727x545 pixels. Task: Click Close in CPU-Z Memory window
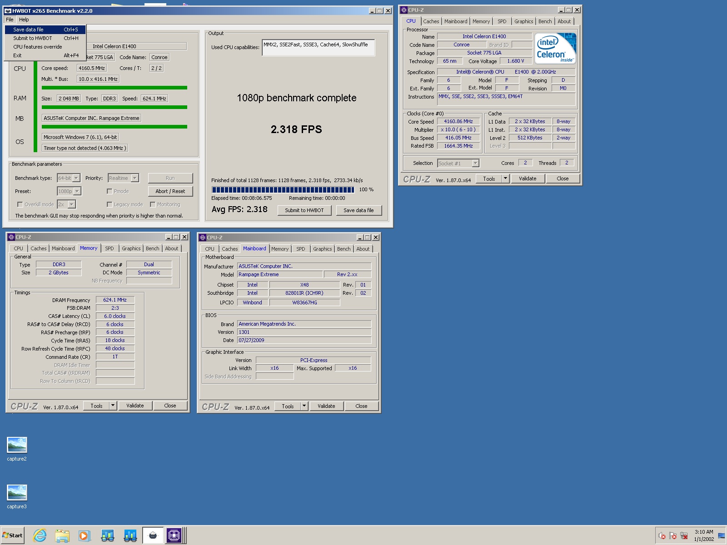(170, 406)
